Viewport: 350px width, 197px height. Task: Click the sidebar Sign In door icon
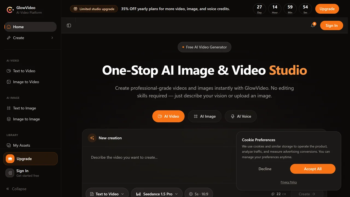click(10, 173)
